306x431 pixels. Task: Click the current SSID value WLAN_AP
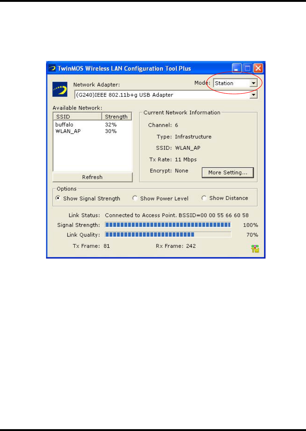point(188,148)
